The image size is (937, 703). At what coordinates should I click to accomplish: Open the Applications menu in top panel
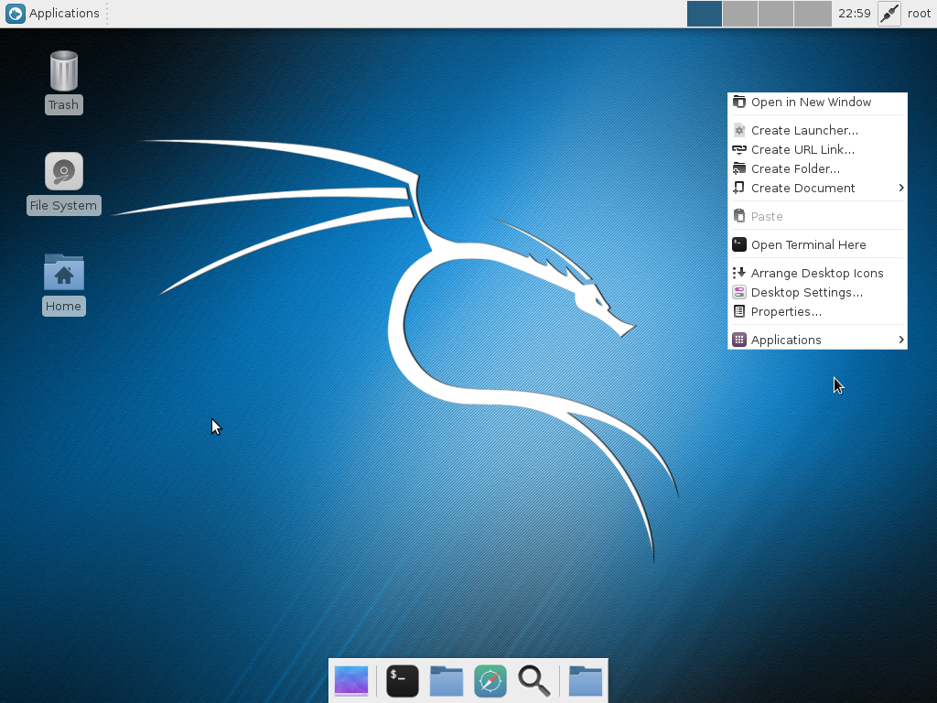point(52,13)
